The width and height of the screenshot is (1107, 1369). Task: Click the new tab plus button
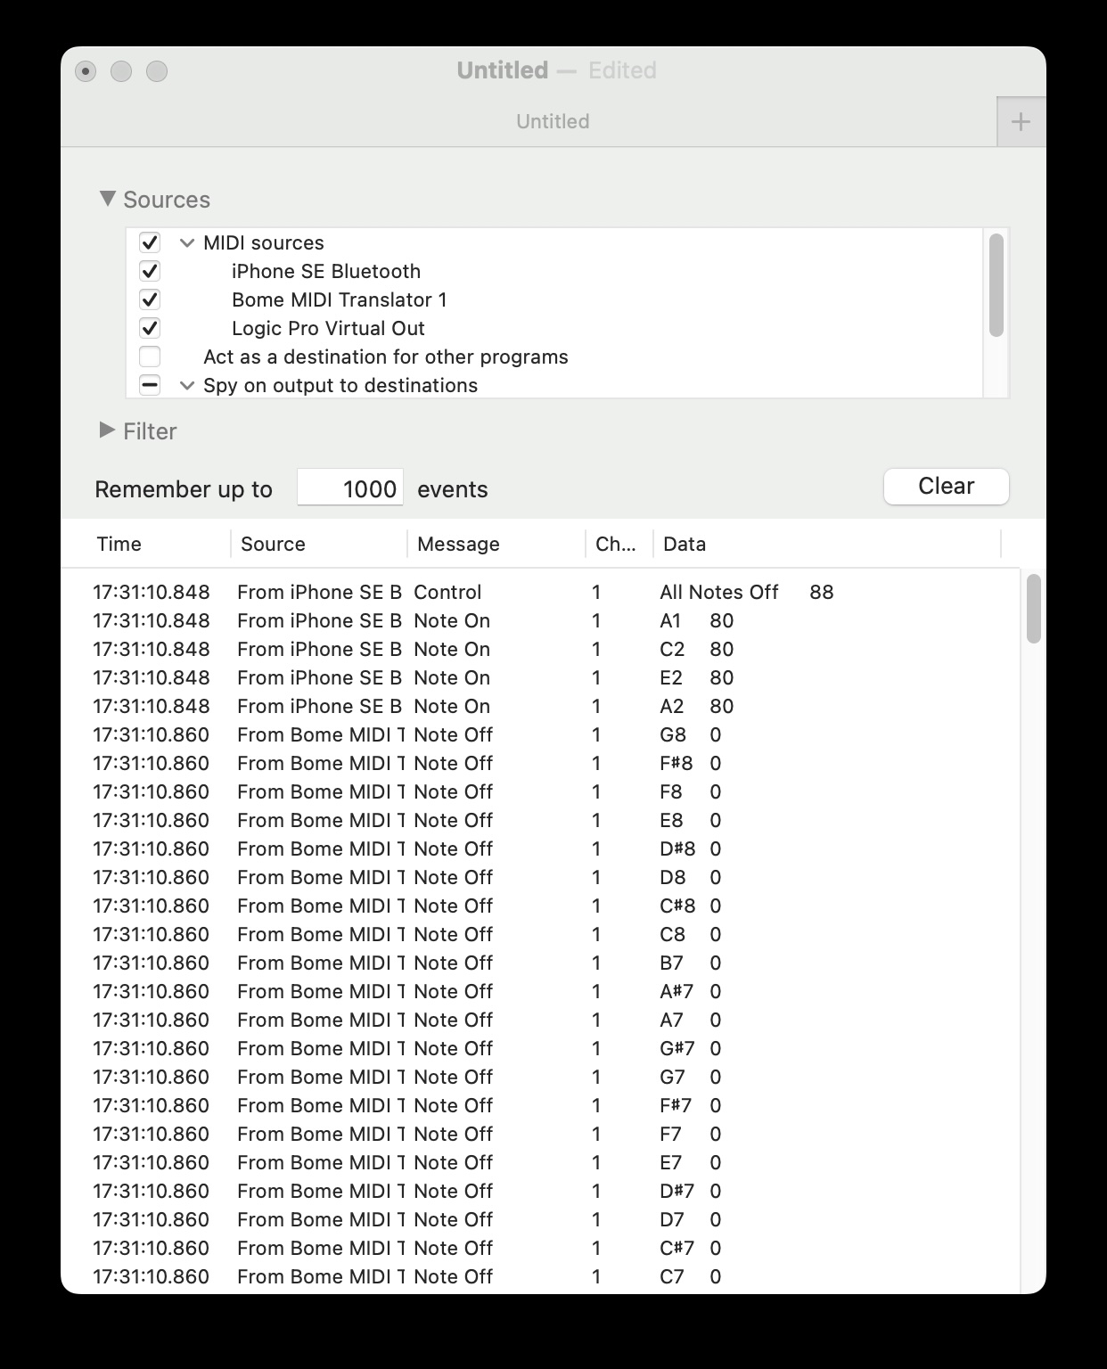coord(1021,122)
